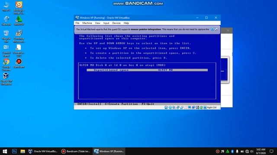Open the Devices menu
Image resolution: width=277 pixels, height=155 pixels.
click(x=116, y=23)
